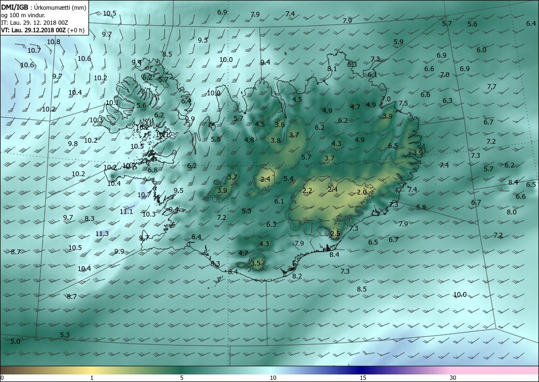The width and height of the screenshot is (539, 382).
Task: Click the bold "VT: Lau. 29.12.2018 00Z" line
Action: click(x=33, y=30)
